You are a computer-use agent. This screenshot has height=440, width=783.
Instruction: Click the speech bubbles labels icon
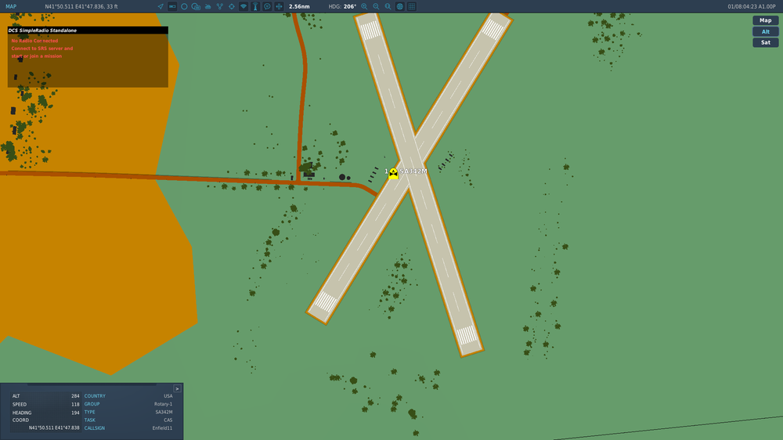(x=196, y=6)
